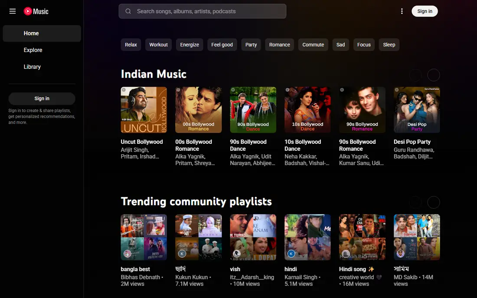Viewport: 477px width, 298px height.
Task: Click 90s Bollywood Romance title link
Action: (357, 145)
